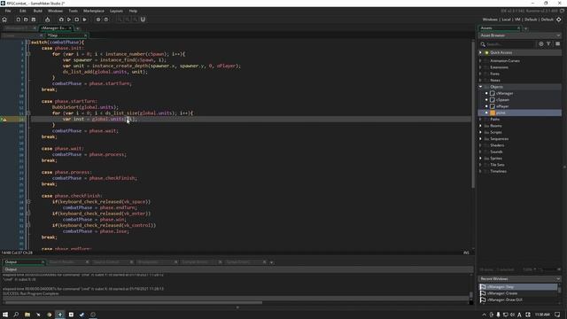567x319 pixels.
Task: Close the oManager Events workspace tab
Action: tap(70, 28)
